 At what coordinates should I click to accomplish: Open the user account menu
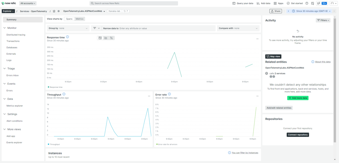tap(333, 3)
